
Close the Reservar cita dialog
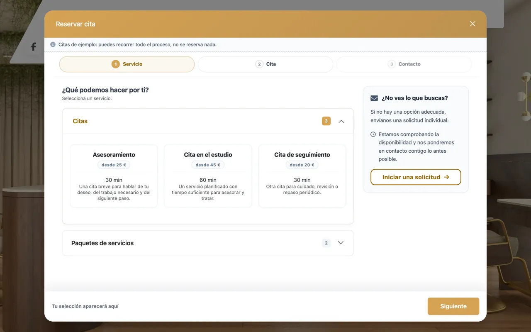click(x=473, y=24)
